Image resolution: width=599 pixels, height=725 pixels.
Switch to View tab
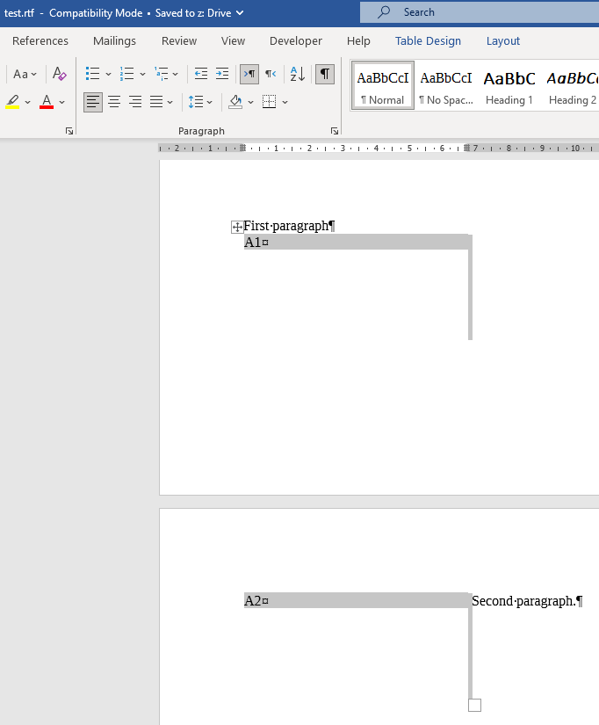[x=233, y=41]
